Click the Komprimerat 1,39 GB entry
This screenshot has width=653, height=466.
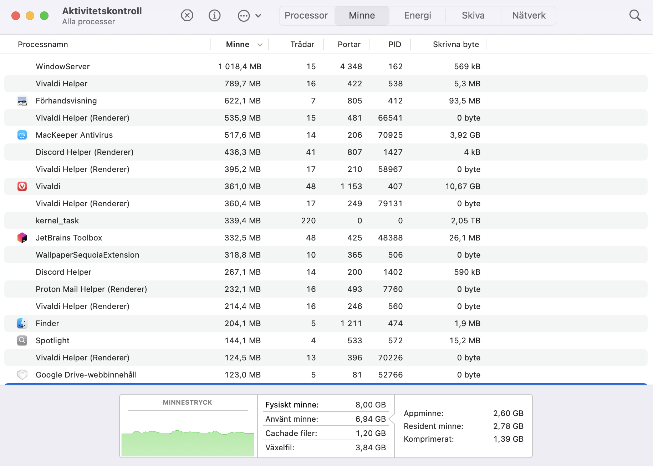click(x=463, y=439)
